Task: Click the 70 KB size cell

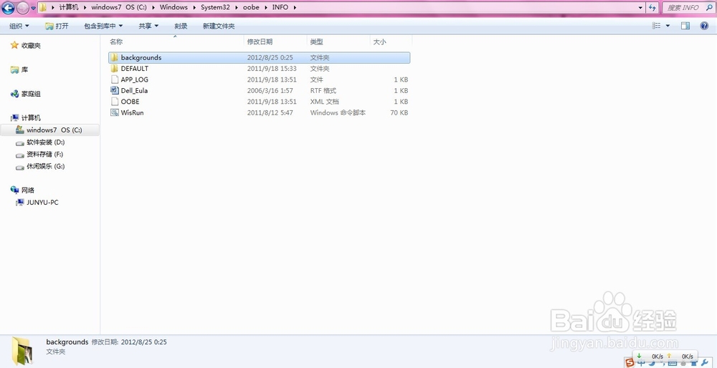Action: pos(399,112)
